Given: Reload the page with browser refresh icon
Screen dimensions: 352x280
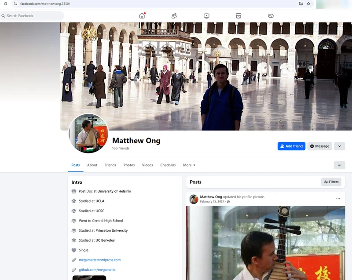Looking at the screenshot, I should coord(6,4).
